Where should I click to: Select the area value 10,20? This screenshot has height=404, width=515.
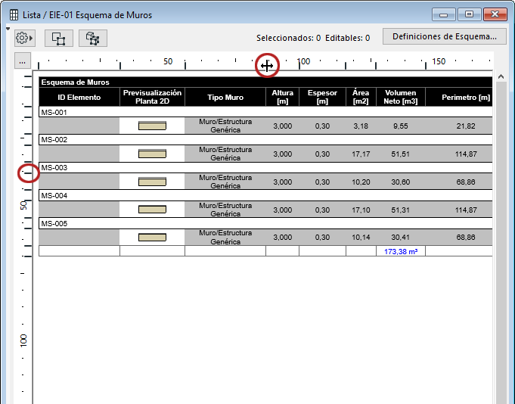coord(361,182)
